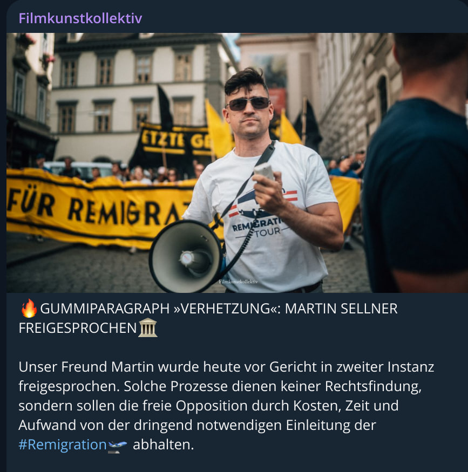Click the sunglasses in the photo
This screenshot has width=468, height=472.
[x=248, y=104]
